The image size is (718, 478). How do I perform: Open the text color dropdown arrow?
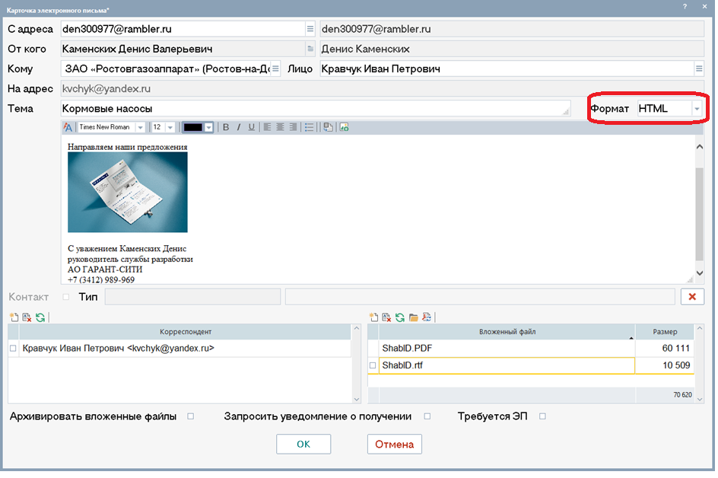pyautogui.click(x=209, y=127)
